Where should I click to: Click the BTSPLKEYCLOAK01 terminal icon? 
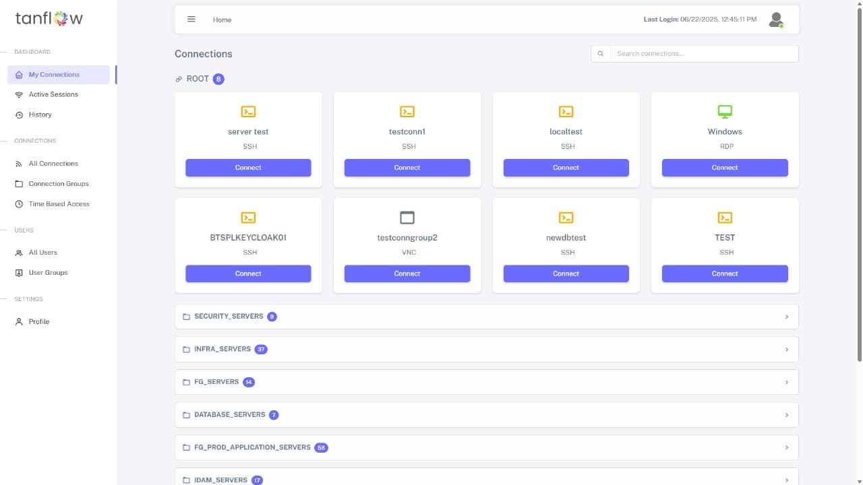pyautogui.click(x=248, y=218)
